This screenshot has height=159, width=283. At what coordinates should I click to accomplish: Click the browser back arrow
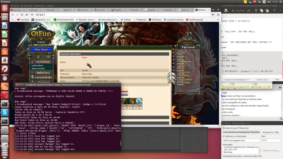click(x=13, y=15)
